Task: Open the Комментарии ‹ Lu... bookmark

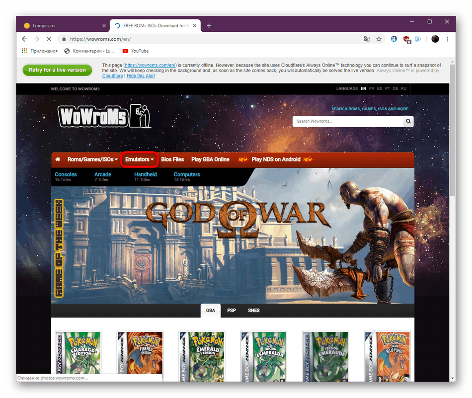Action: click(89, 51)
